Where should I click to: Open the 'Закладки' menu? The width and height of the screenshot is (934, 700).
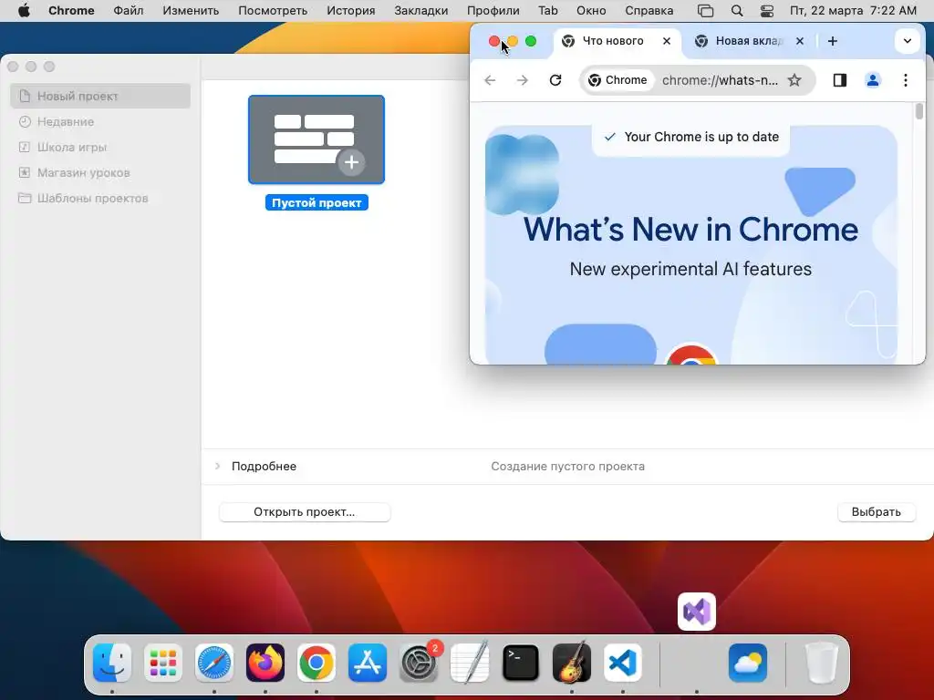[421, 11]
